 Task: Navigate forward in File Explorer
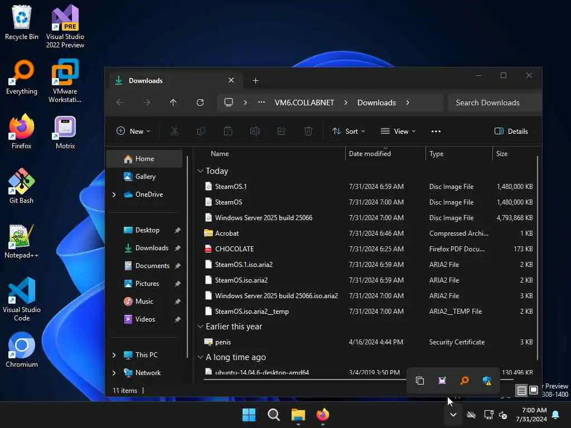(147, 103)
